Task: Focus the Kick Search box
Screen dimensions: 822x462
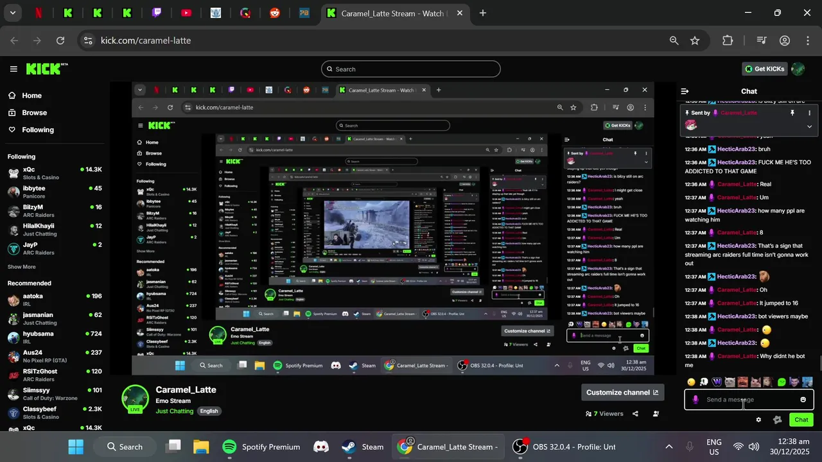Action: coord(411,69)
